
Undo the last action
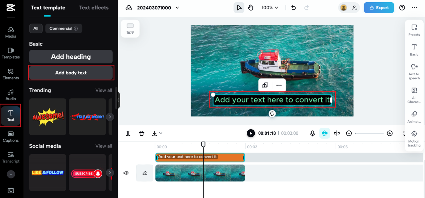coord(294,8)
